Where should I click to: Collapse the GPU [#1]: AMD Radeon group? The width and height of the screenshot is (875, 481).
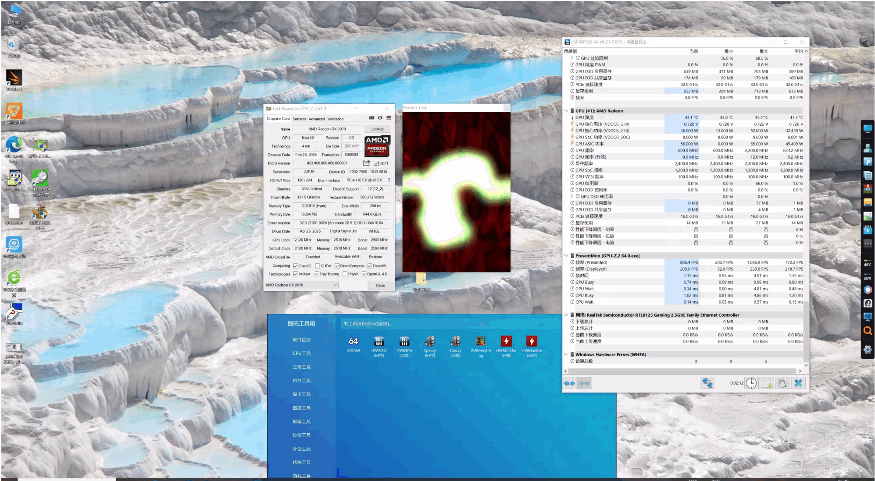[x=566, y=111]
